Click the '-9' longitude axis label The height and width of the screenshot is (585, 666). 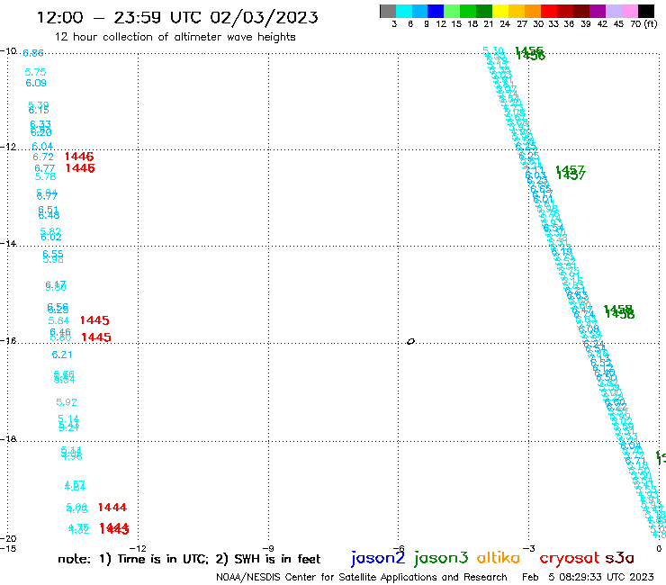(x=268, y=548)
